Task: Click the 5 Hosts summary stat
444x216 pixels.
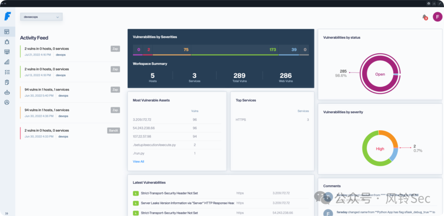Action: click(153, 77)
